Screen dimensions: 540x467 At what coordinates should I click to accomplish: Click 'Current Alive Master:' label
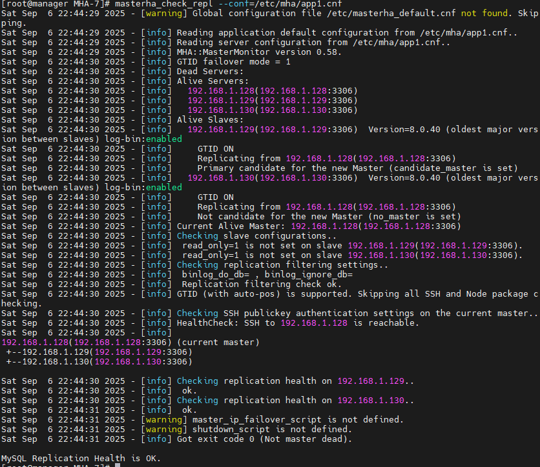tap(231, 226)
